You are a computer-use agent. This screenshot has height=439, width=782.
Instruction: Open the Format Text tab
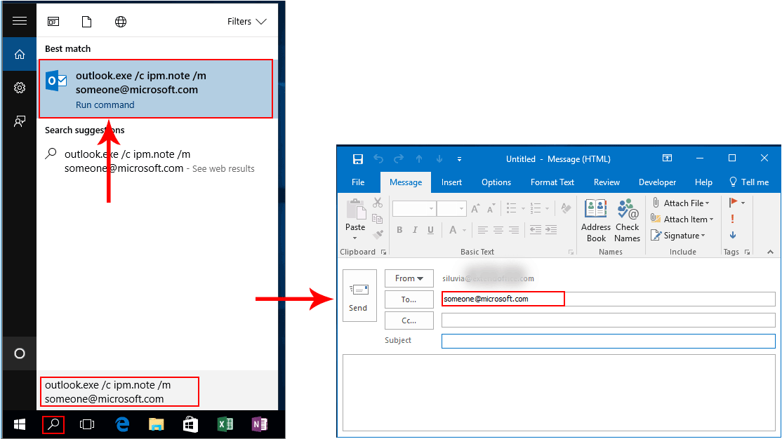point(552,182)
